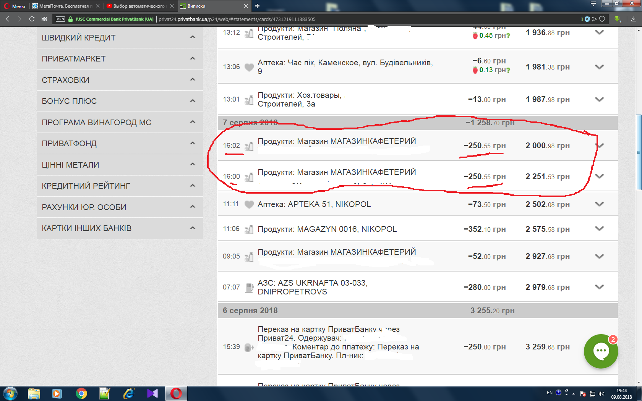Screen dimensions: 642x401
Task: Switch to the МетаПочта browser tab
Action: click(x=63, y=6)
